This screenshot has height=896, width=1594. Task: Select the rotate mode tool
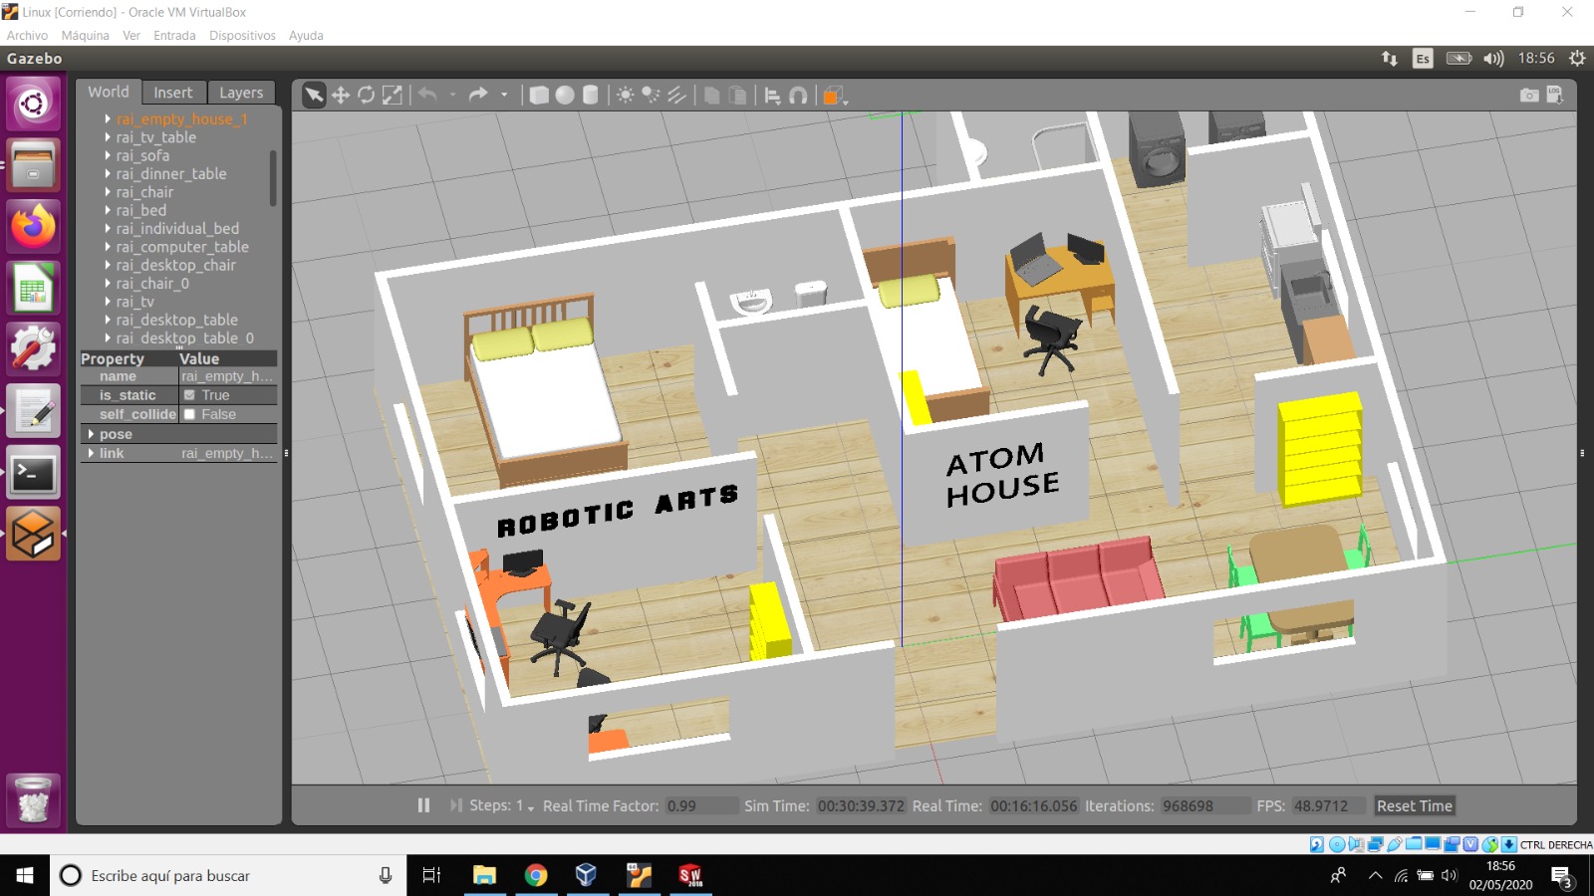tap(367, 96)
